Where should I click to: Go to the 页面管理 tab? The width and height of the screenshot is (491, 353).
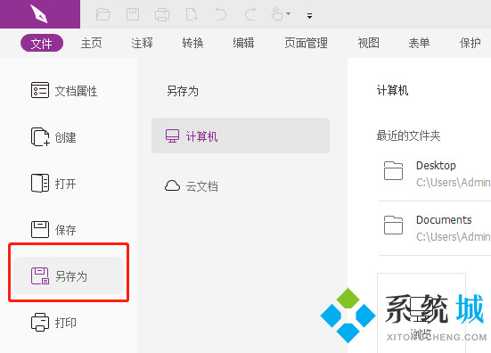pos(306,43)
